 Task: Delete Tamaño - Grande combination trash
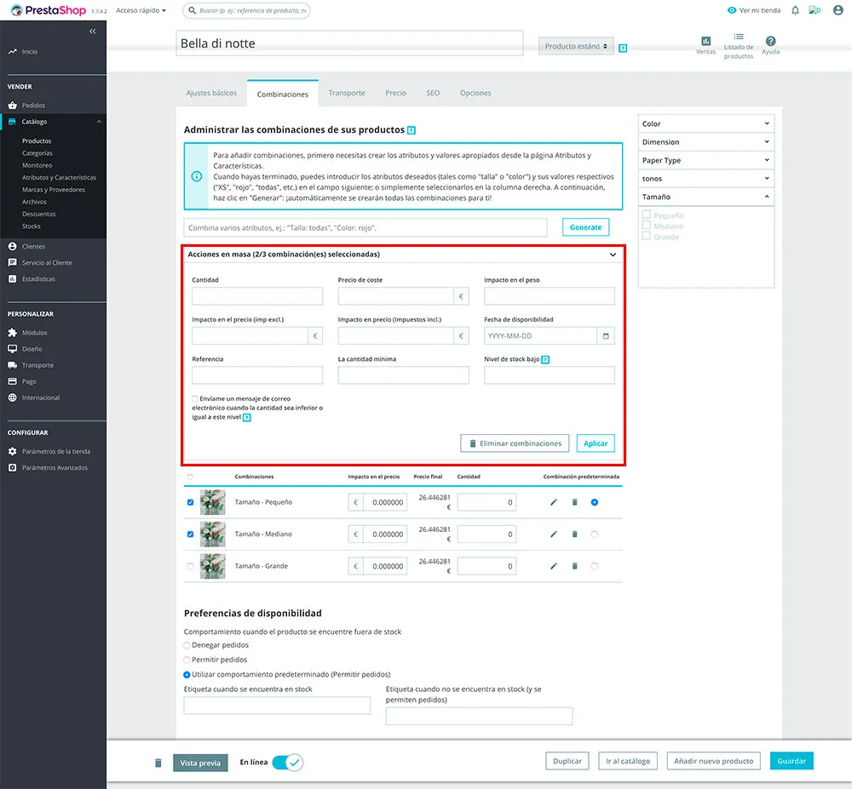pyautogui.click(x=574, y=567)
